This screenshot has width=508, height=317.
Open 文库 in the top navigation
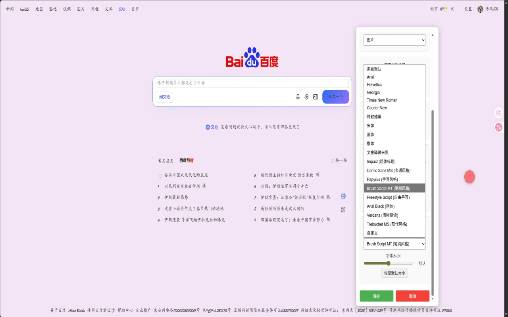[109, 9]
